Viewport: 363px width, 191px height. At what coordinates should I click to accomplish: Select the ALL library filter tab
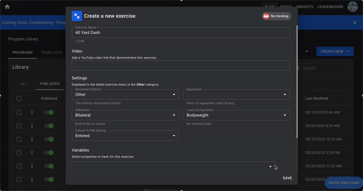(x=24, y=84)
